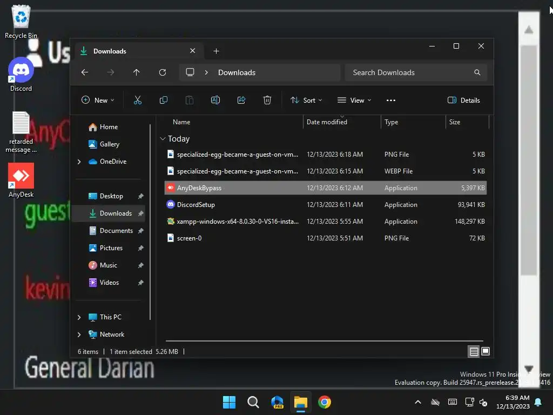Click Downloads breadcrumb in address bar
This screenshot has width=553, height=415.
[x=237, y=72]
